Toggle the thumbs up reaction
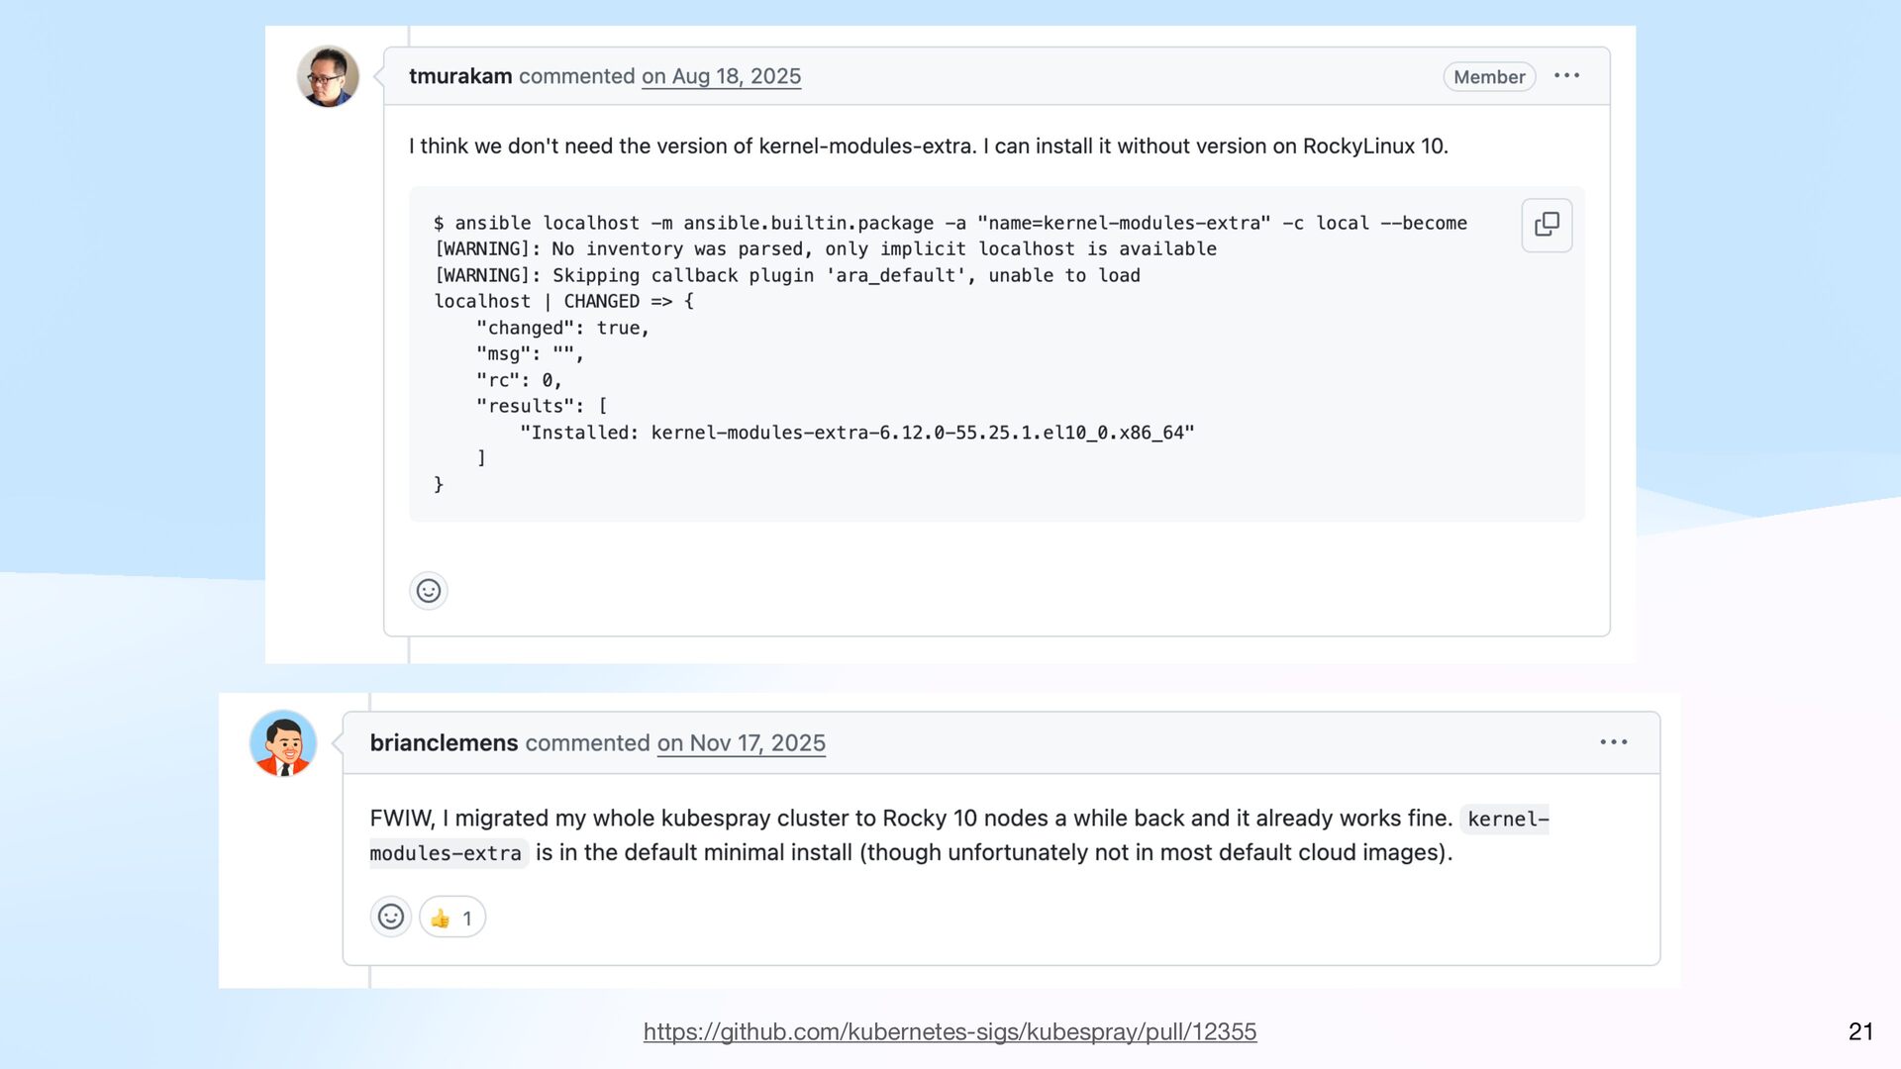This screenshot has height=1069, width=1901. coord(452,918)
